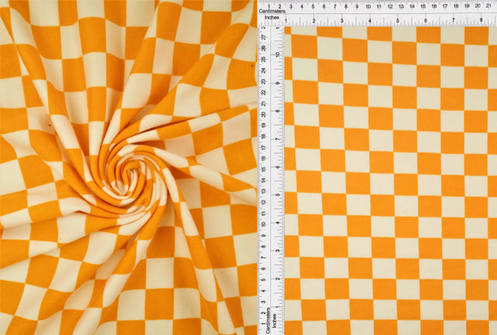Click the 8 inch mark on the top ruler
The width and height of the screenshot is (497, 335).
point(480,21)
